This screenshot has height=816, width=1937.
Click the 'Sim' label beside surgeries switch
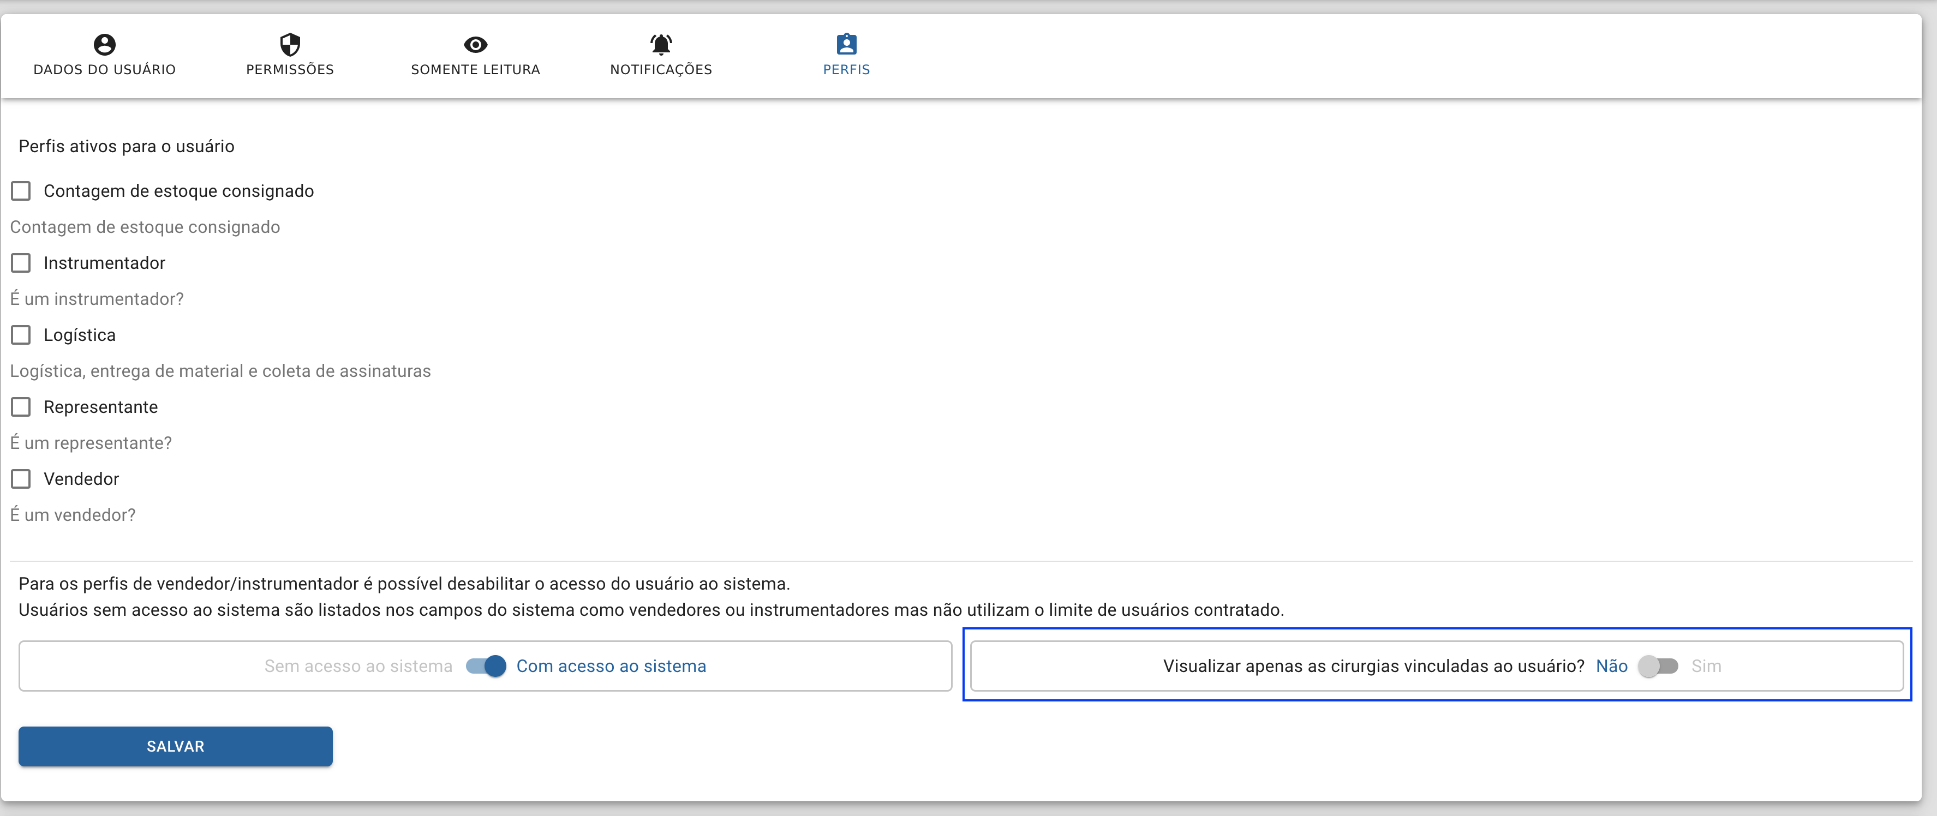[x=1706, y=667]
